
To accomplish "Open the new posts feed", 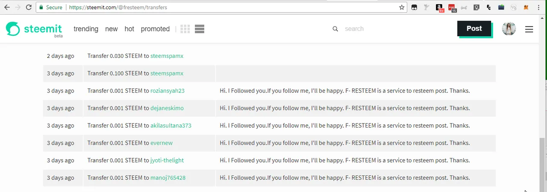I will tap(112, 29).
